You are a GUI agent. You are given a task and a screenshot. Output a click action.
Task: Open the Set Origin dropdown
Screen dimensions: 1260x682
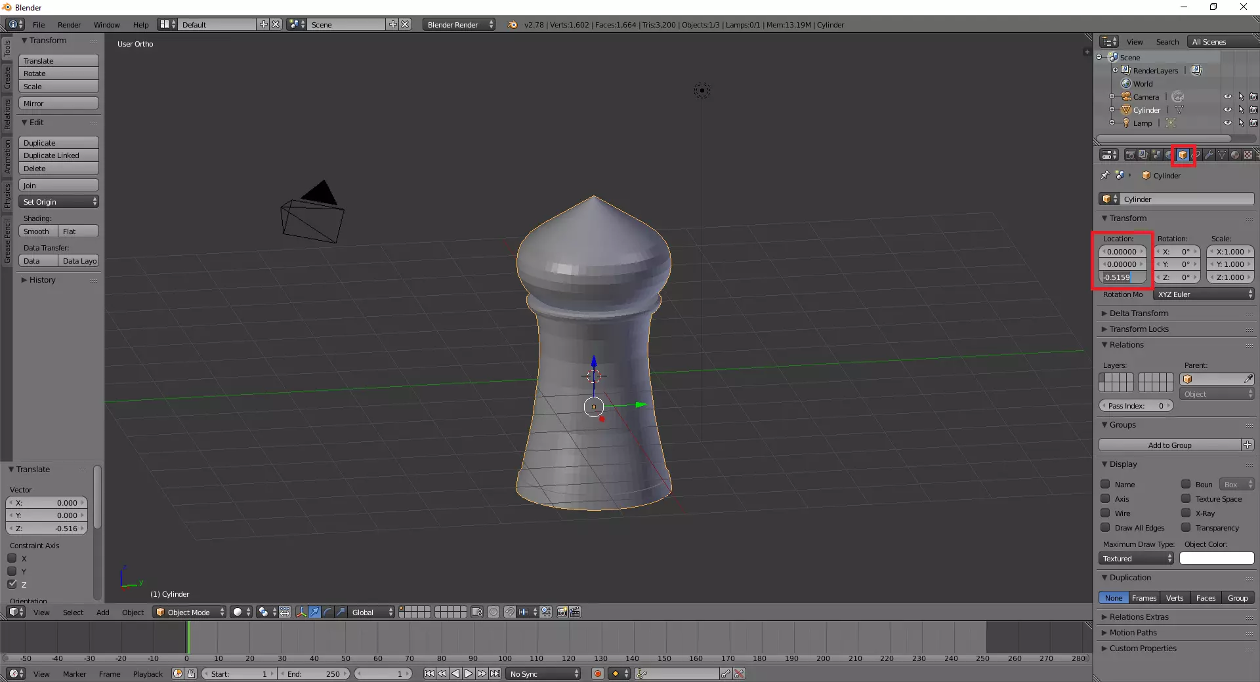click(x=58, y=202)
